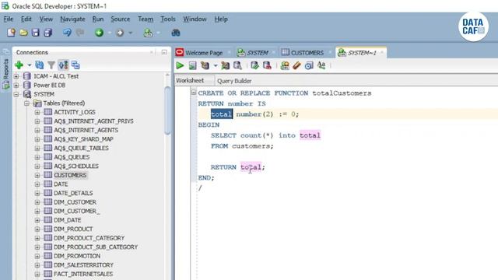The image size is (498, 280).
Task: Click the Explain Plan icon
Action: coord(205,65)
